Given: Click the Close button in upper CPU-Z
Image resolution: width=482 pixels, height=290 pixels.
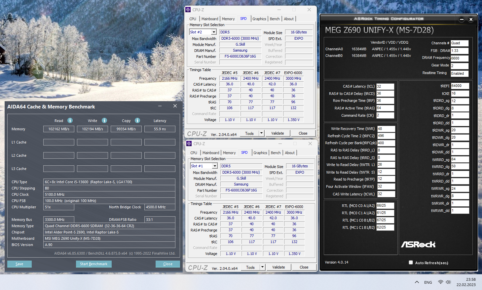Looking at the screenshot, I should click(x=303, y=133).
